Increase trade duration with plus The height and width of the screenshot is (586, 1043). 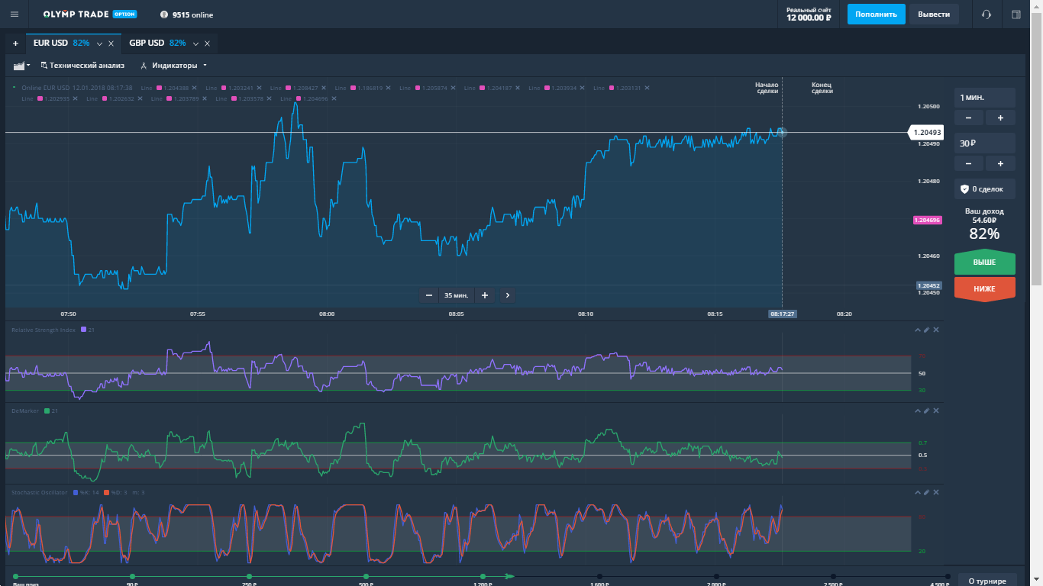pos(1000,118)
